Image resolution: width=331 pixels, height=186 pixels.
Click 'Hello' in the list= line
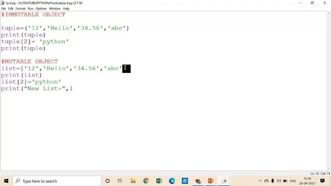click(56, 68)
